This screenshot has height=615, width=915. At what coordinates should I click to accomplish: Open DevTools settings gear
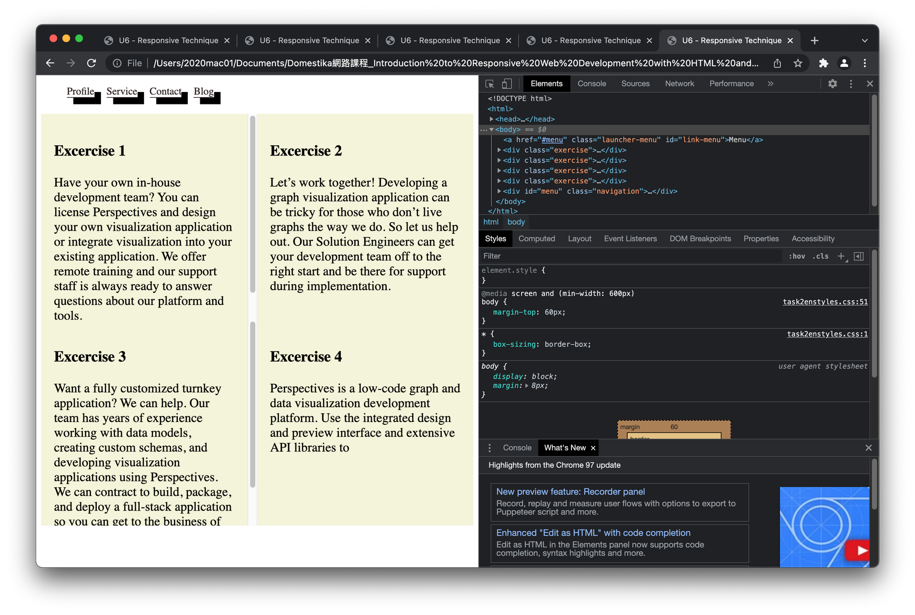832,84
